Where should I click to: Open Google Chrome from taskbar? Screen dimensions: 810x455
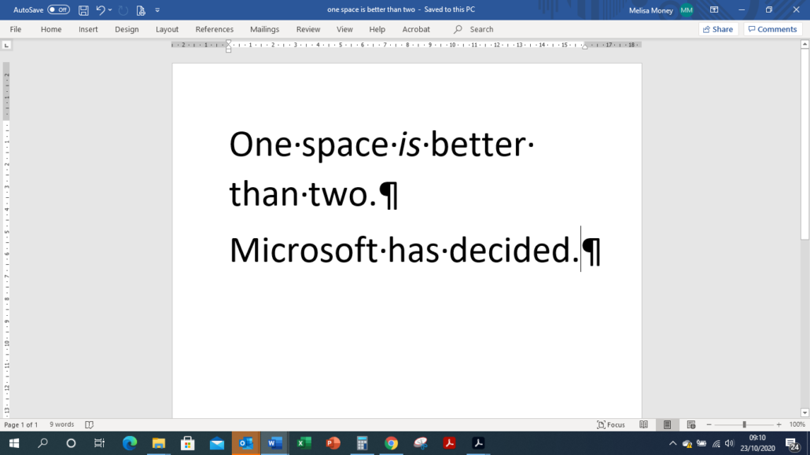point(391,443)
